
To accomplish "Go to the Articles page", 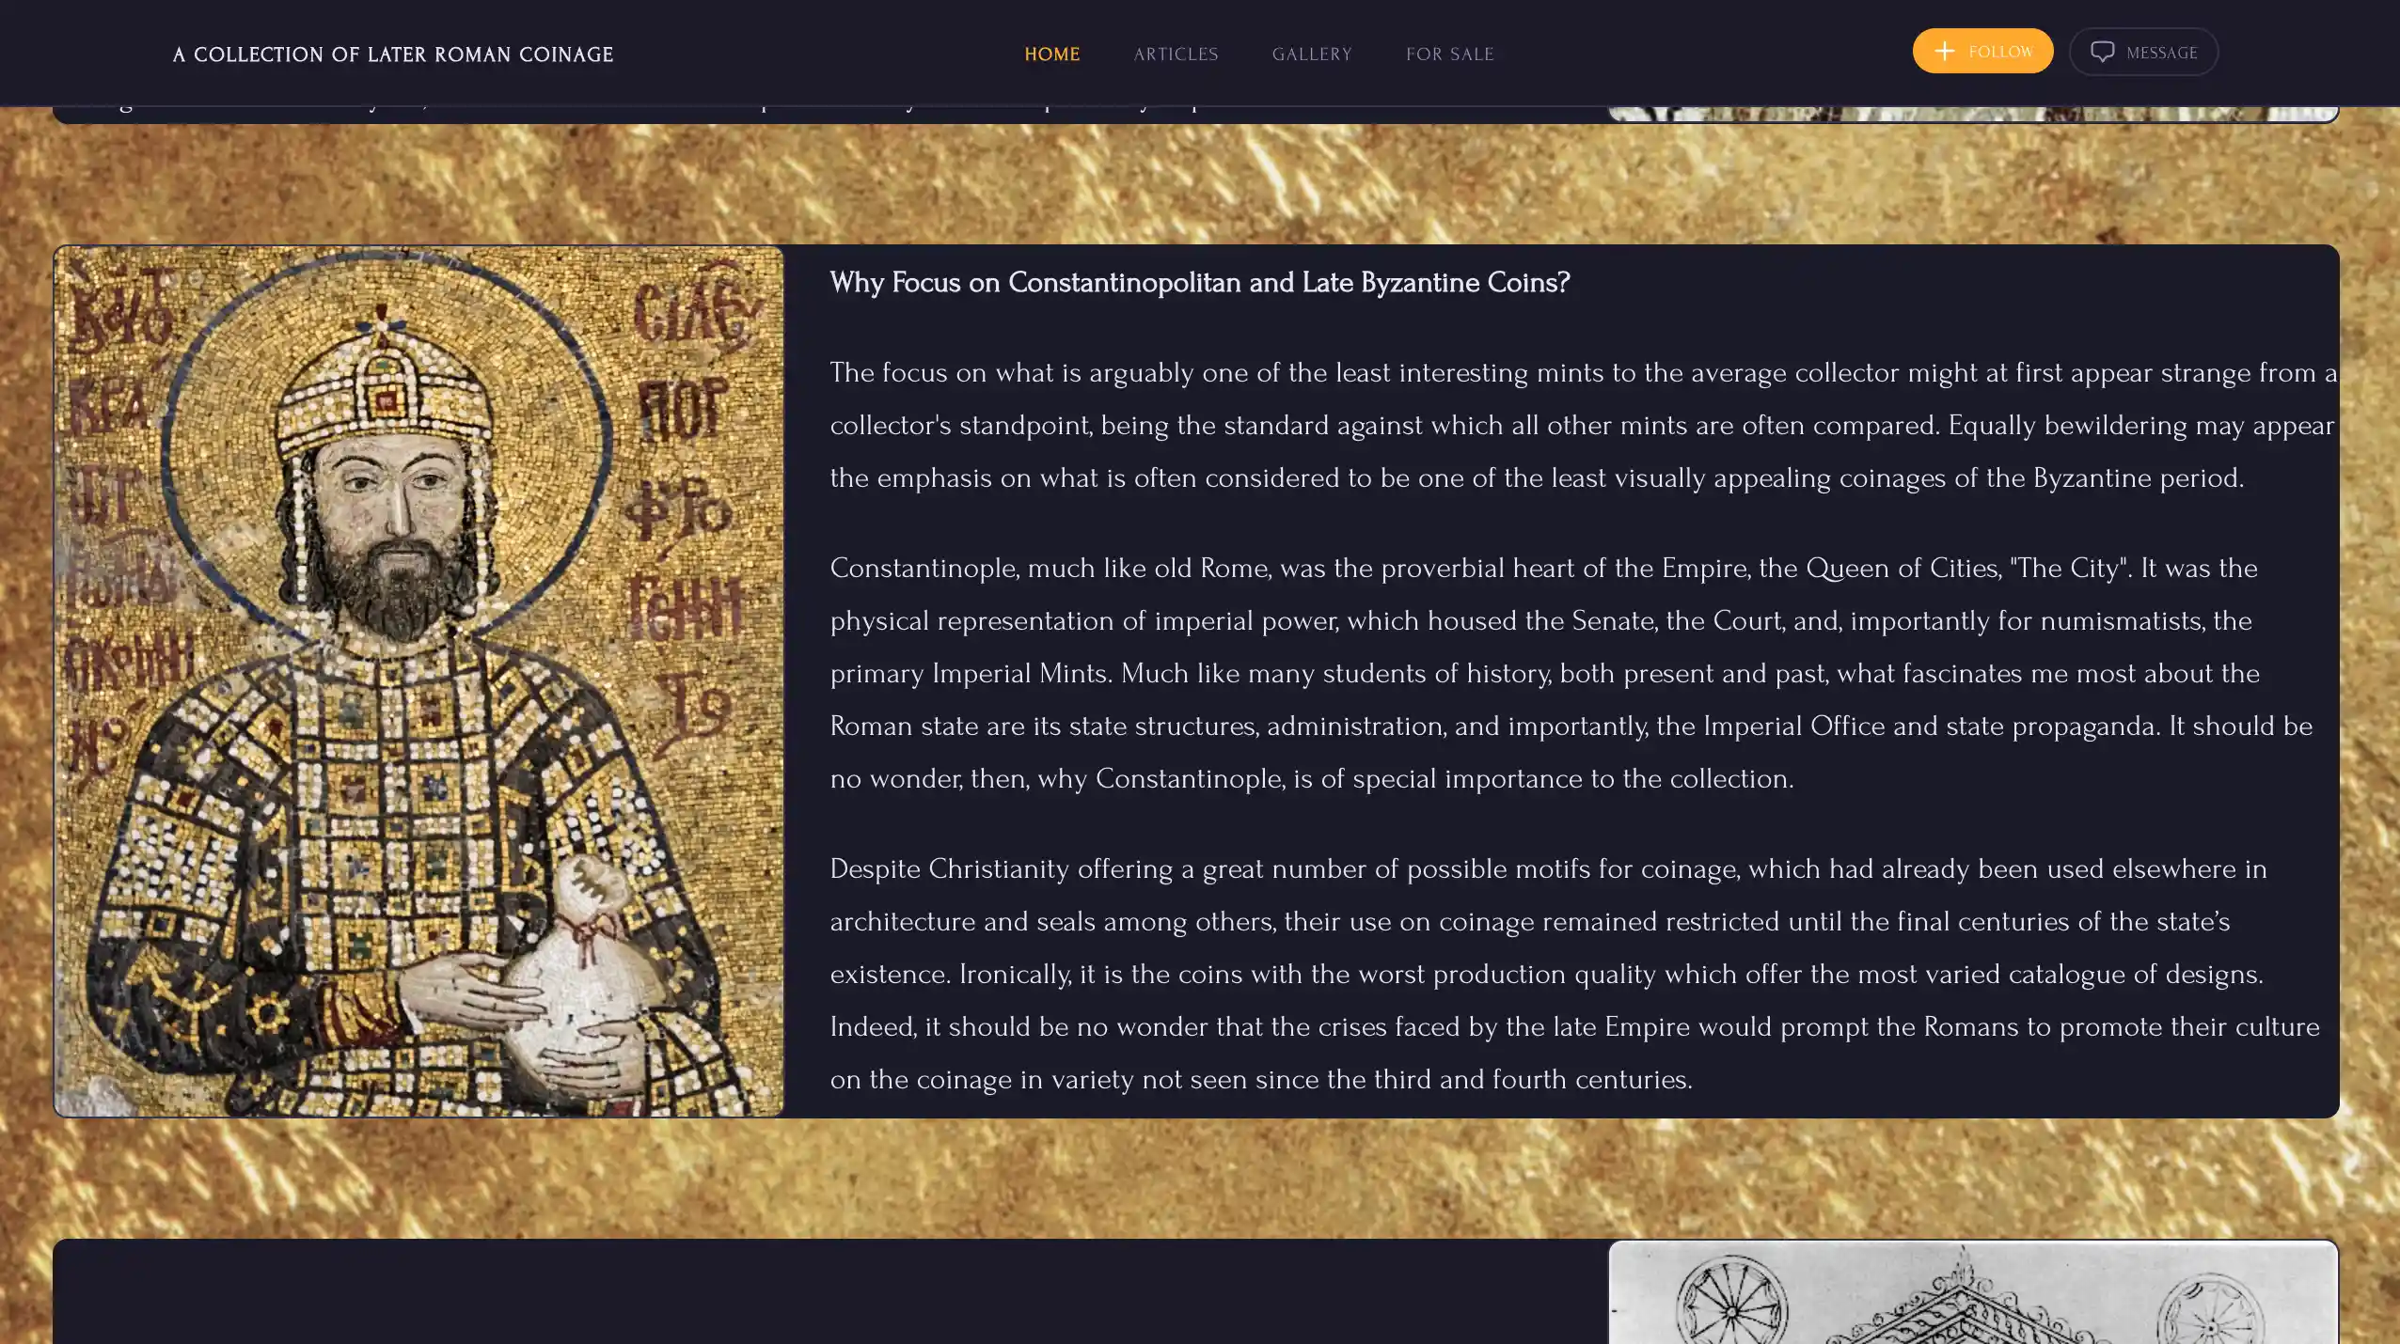I will click(x=1176, y=55).
